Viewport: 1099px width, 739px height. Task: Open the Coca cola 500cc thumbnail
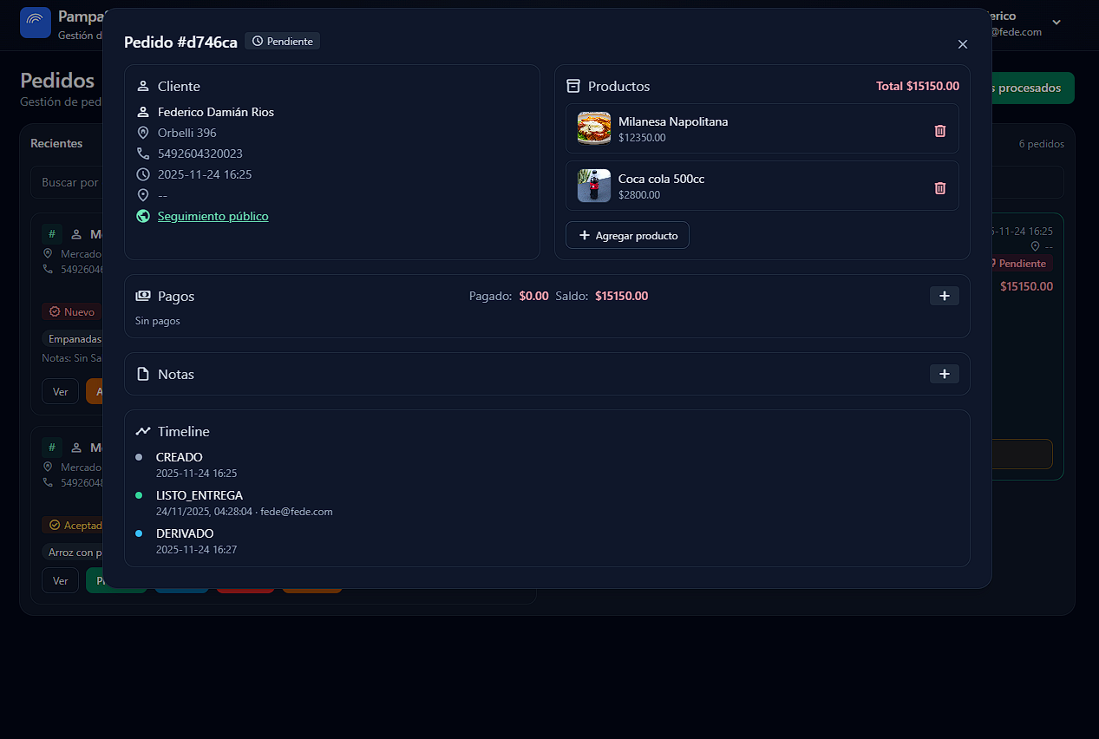pos(594,186)
